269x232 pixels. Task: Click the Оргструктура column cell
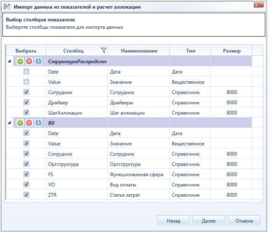77,164
